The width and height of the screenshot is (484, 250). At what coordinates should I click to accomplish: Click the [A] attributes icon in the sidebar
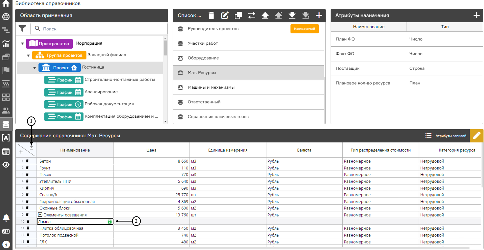pos(6,138)
